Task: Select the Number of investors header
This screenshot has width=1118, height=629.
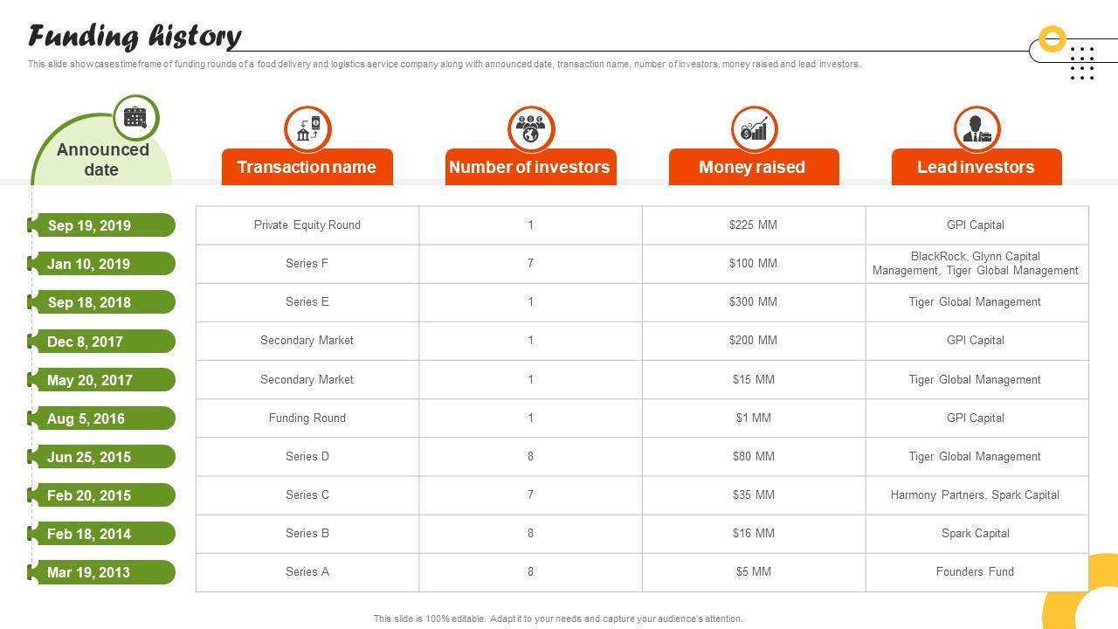Action: (530, 167)
